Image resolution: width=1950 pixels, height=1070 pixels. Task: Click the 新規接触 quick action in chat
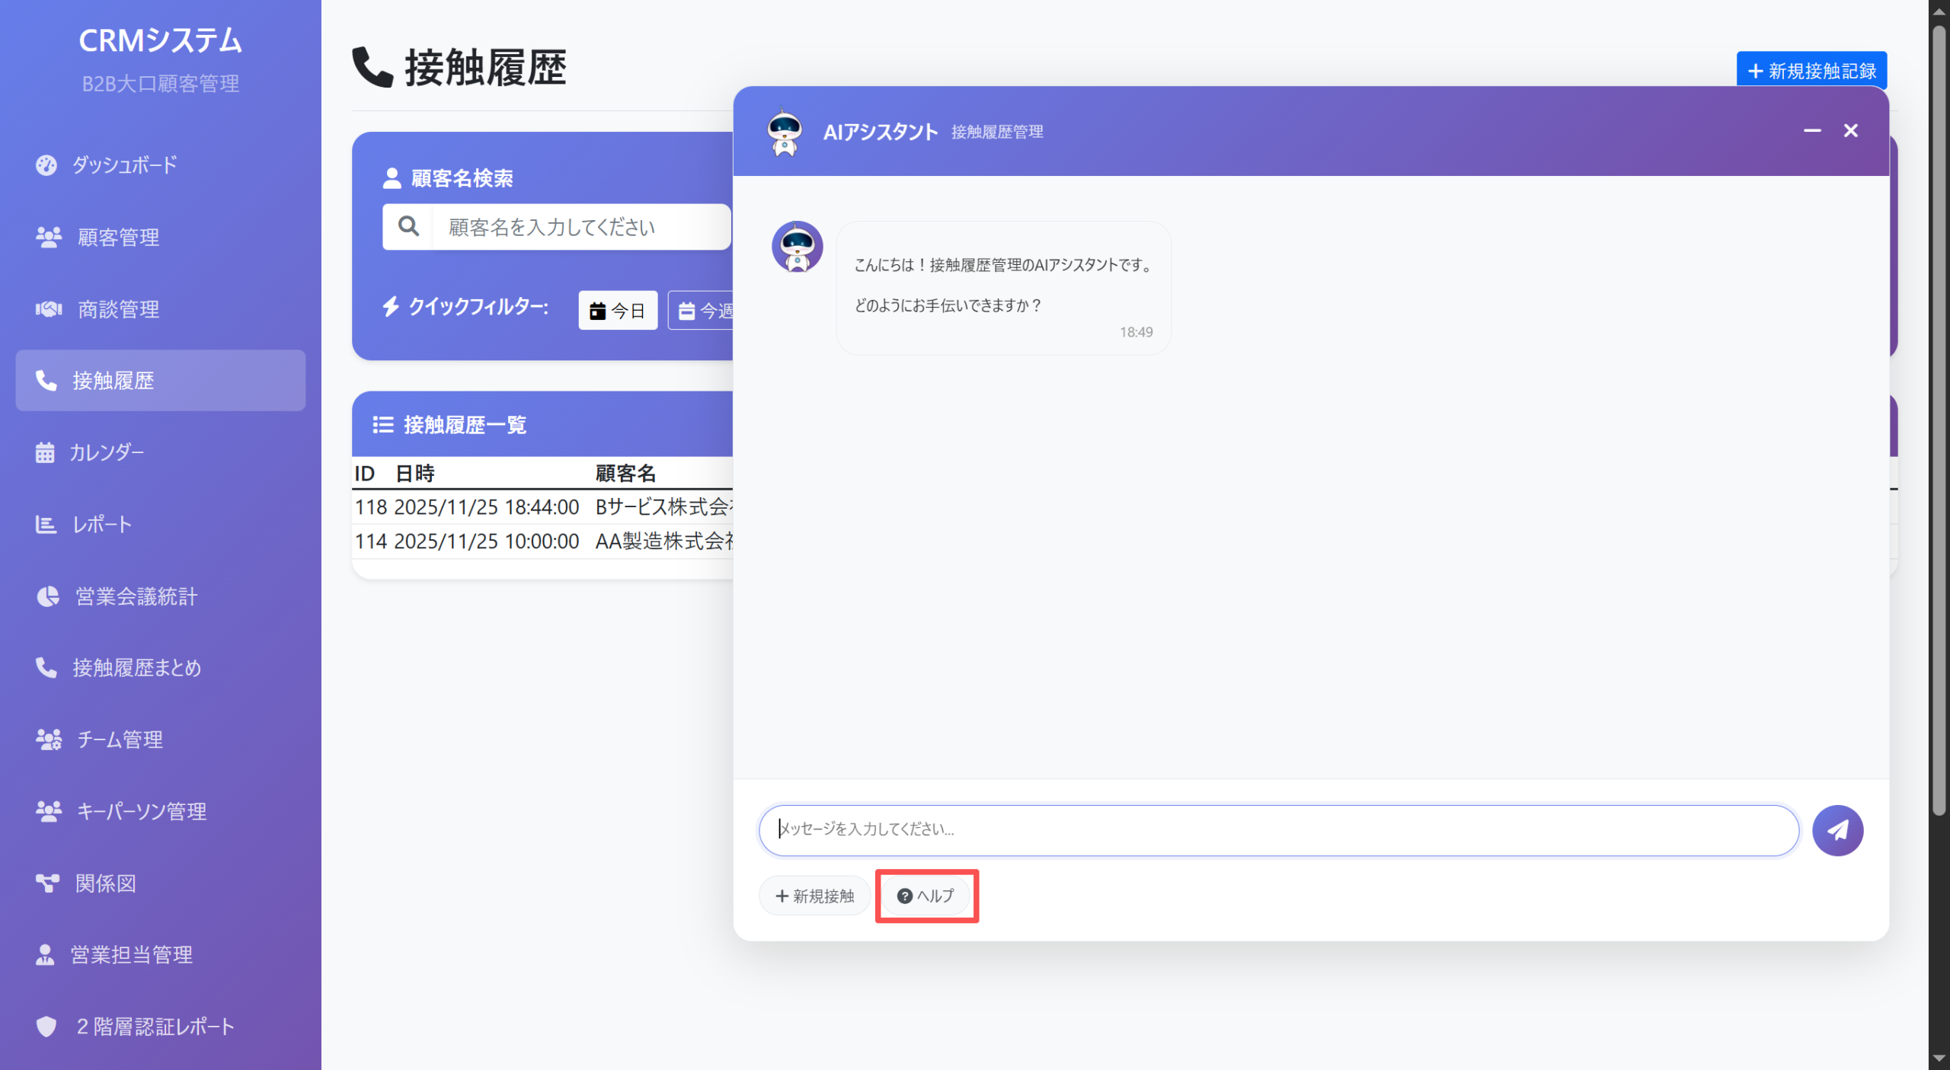pyautogui.click(x=814, y=896)
